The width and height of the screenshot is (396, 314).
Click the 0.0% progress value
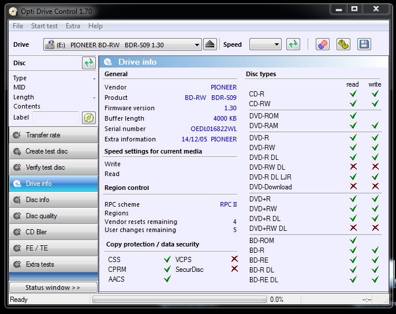click(x=277, y=300)
